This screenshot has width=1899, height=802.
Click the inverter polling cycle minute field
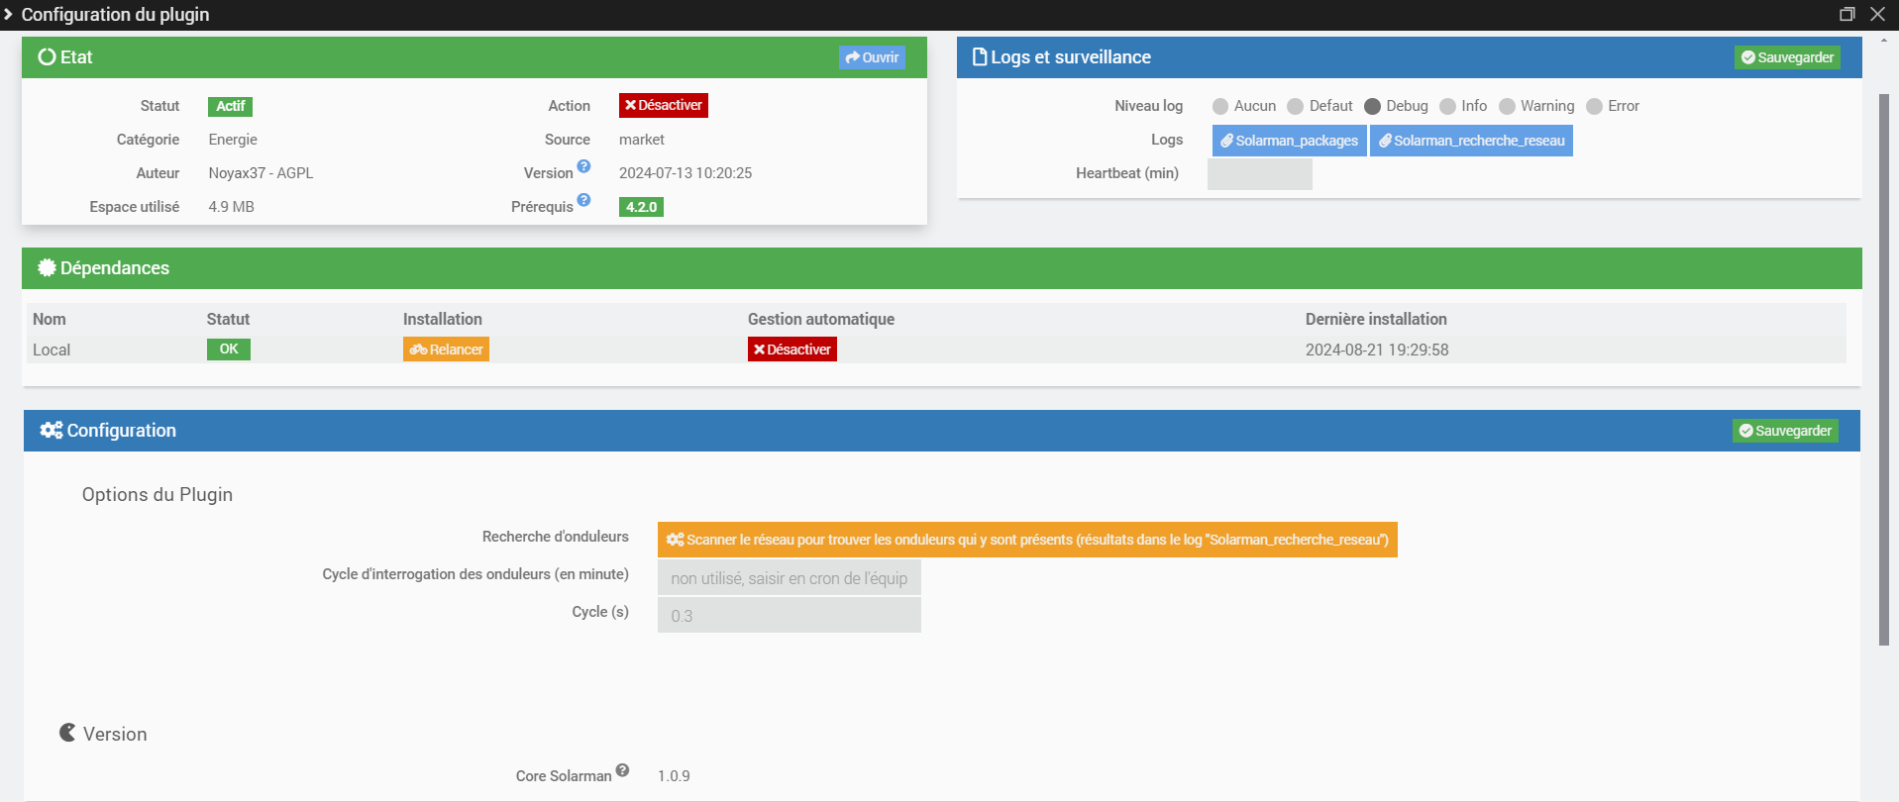790,578
